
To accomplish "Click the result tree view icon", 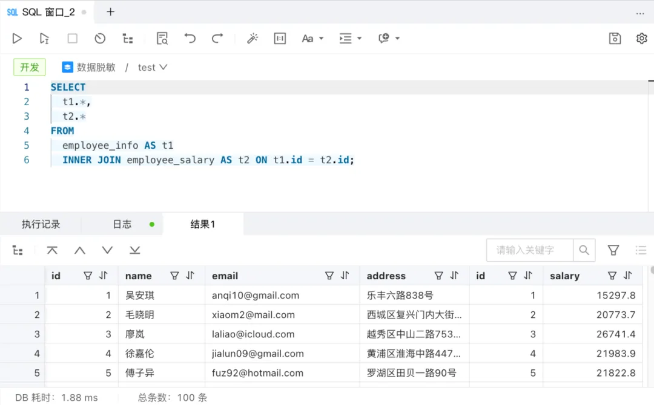I will coord(18,250).
